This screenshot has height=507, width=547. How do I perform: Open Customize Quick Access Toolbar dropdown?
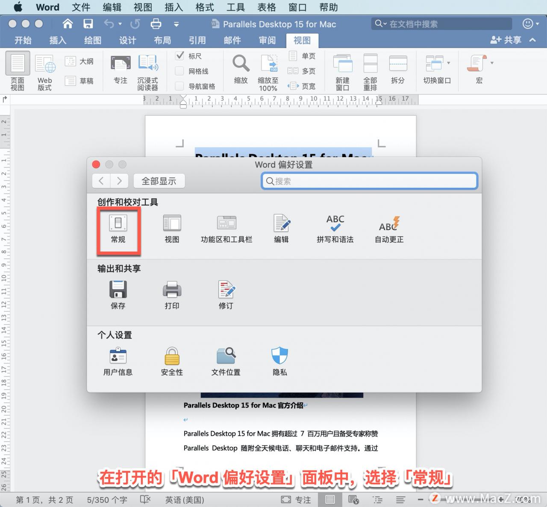[176, 24]
